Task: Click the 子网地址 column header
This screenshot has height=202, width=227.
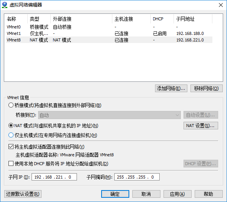Action: [x=193, y=19]
